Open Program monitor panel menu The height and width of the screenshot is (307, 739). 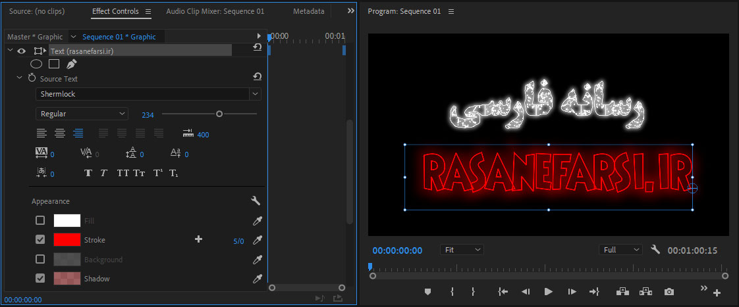click(x=451, y=11)
